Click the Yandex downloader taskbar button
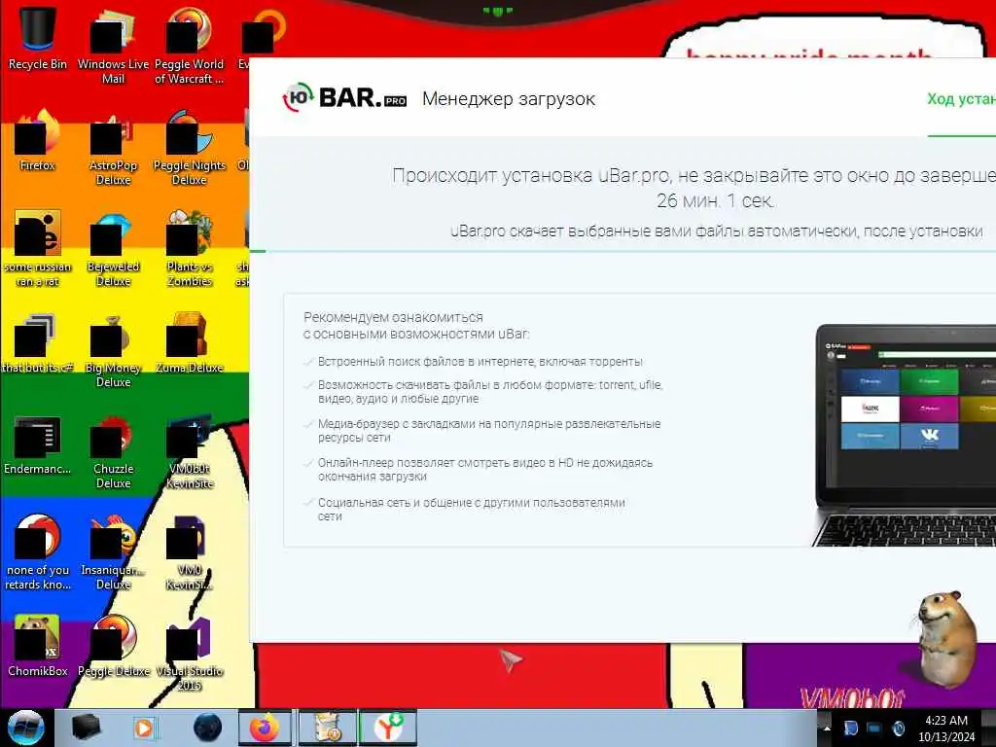This screenshot has height=747, width=996. click(x=387, y=728)
